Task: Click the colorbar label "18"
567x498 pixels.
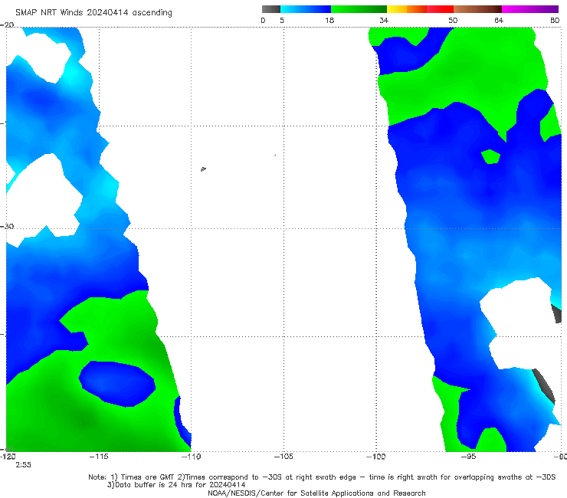Action: tap(329, 20)
